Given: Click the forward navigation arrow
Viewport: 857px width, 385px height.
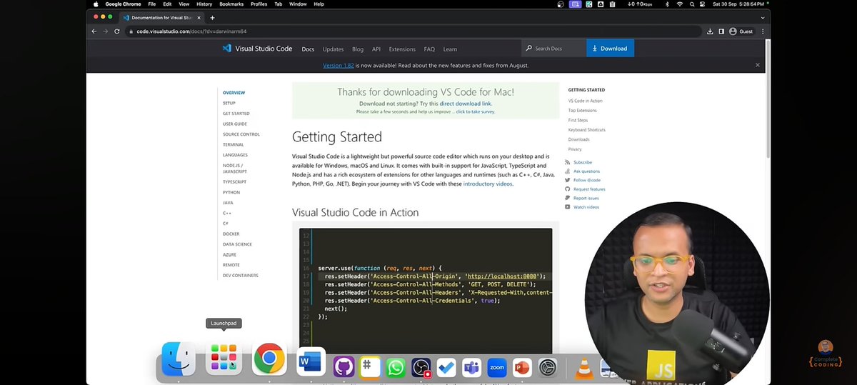Looking at the screenshot, I should [106, 31].
